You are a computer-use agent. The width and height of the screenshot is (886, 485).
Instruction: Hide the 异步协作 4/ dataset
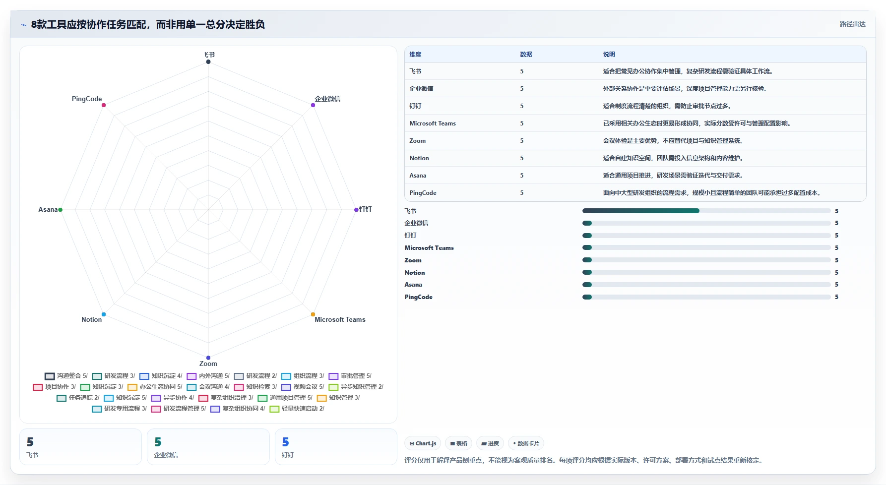pyautogui.click(x=173, y=398)
